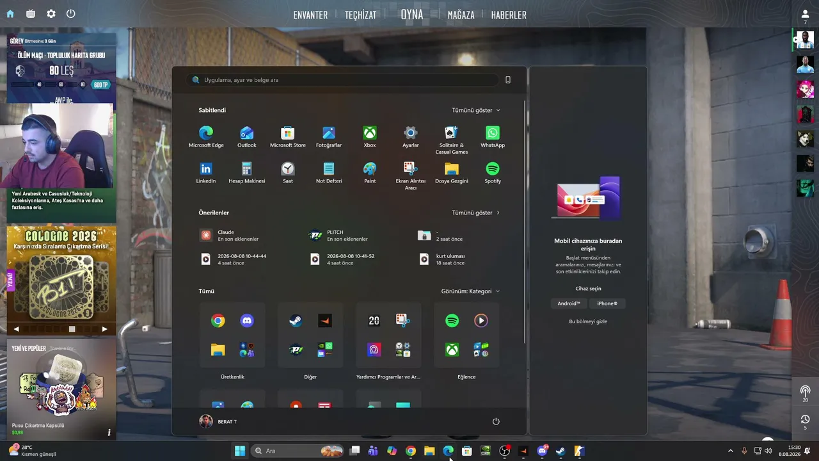This screenshot has height=461, width=819.
Task: Open the MAĞAZA tab
Action: point(461,15)
